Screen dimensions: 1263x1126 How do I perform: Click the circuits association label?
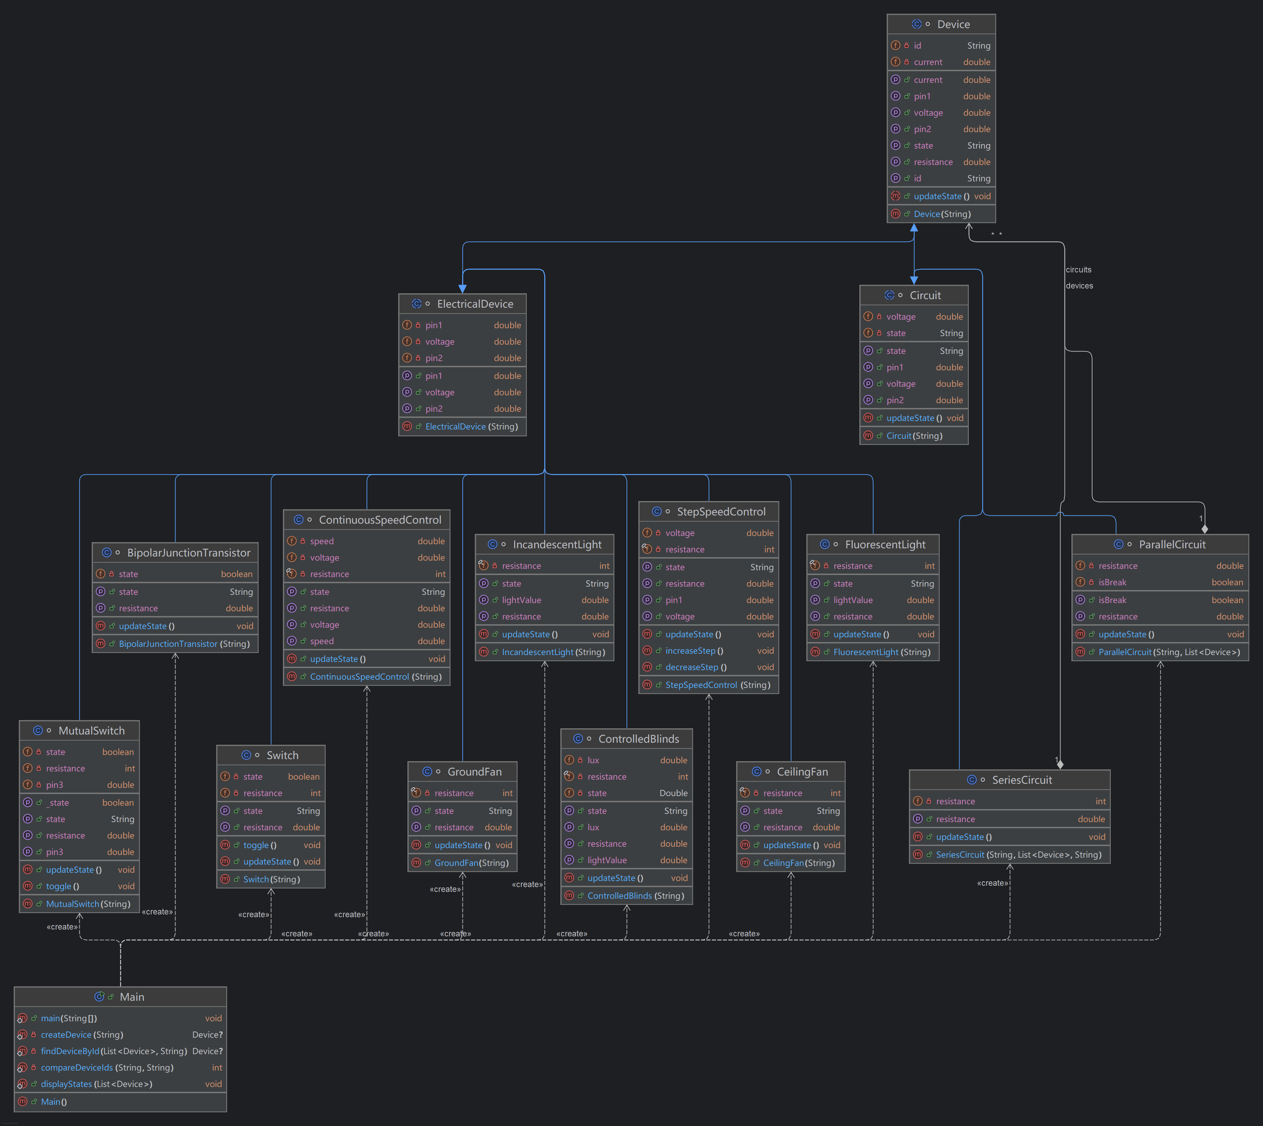(1078, 270)
